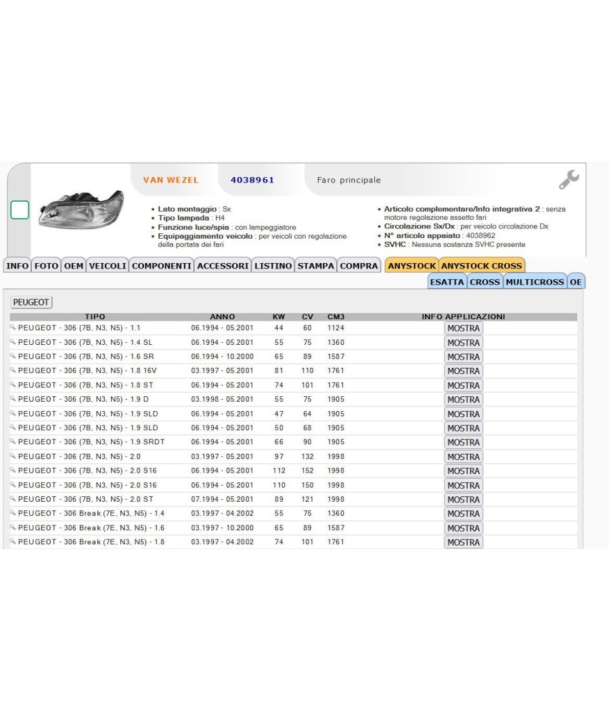This screenshot has width=609, height=710.
Task: Click the Faro principale product label
Action: (x=349, y=180)
